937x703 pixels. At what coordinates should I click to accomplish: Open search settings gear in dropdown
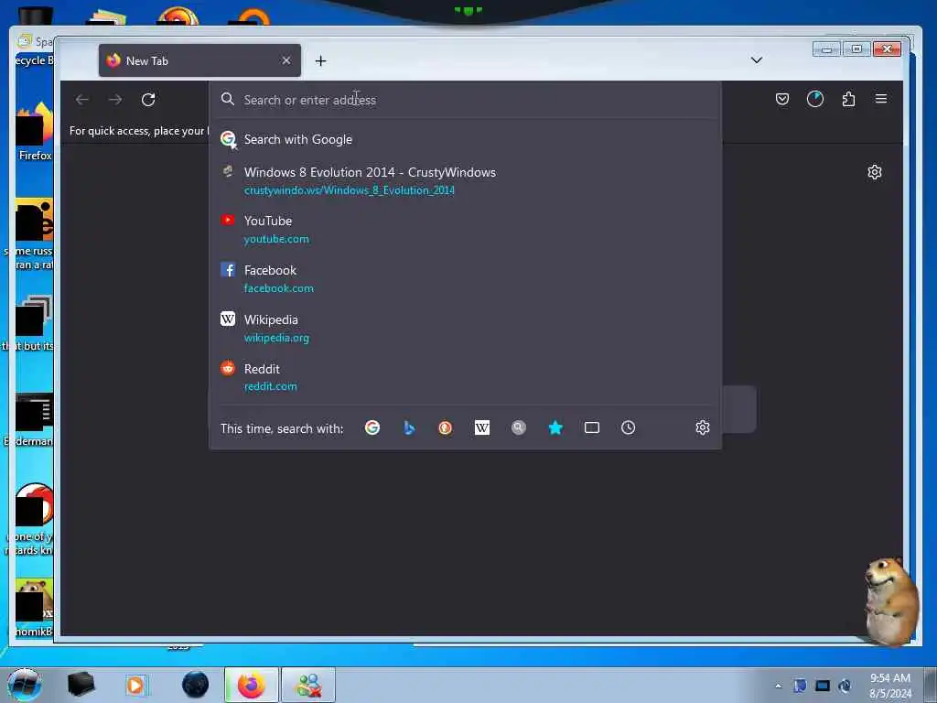(703, 427)
